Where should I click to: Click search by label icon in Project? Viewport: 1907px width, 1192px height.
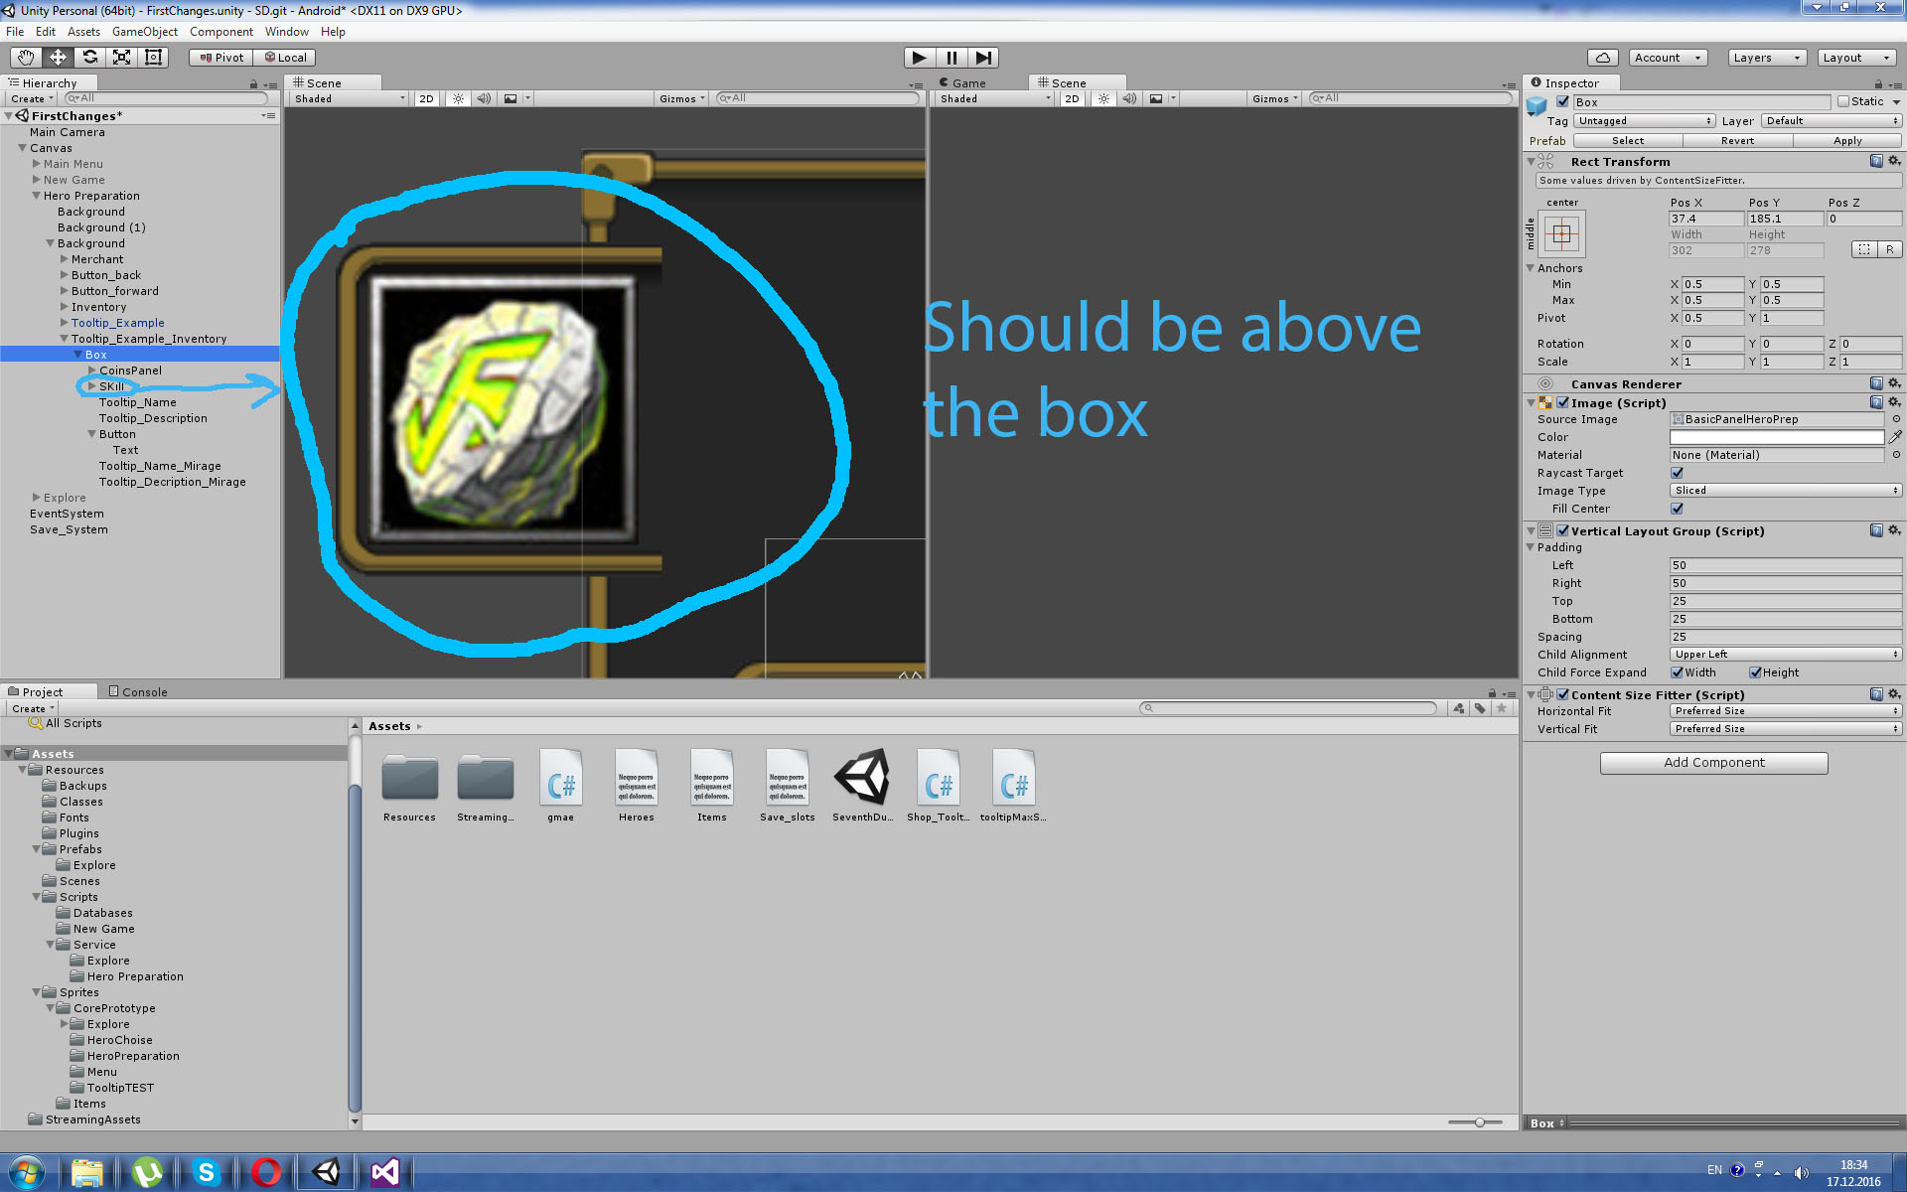click(1480, 708)
